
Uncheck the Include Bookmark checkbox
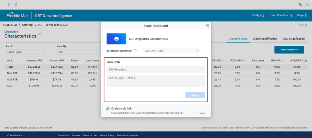[x=108, y=51]
